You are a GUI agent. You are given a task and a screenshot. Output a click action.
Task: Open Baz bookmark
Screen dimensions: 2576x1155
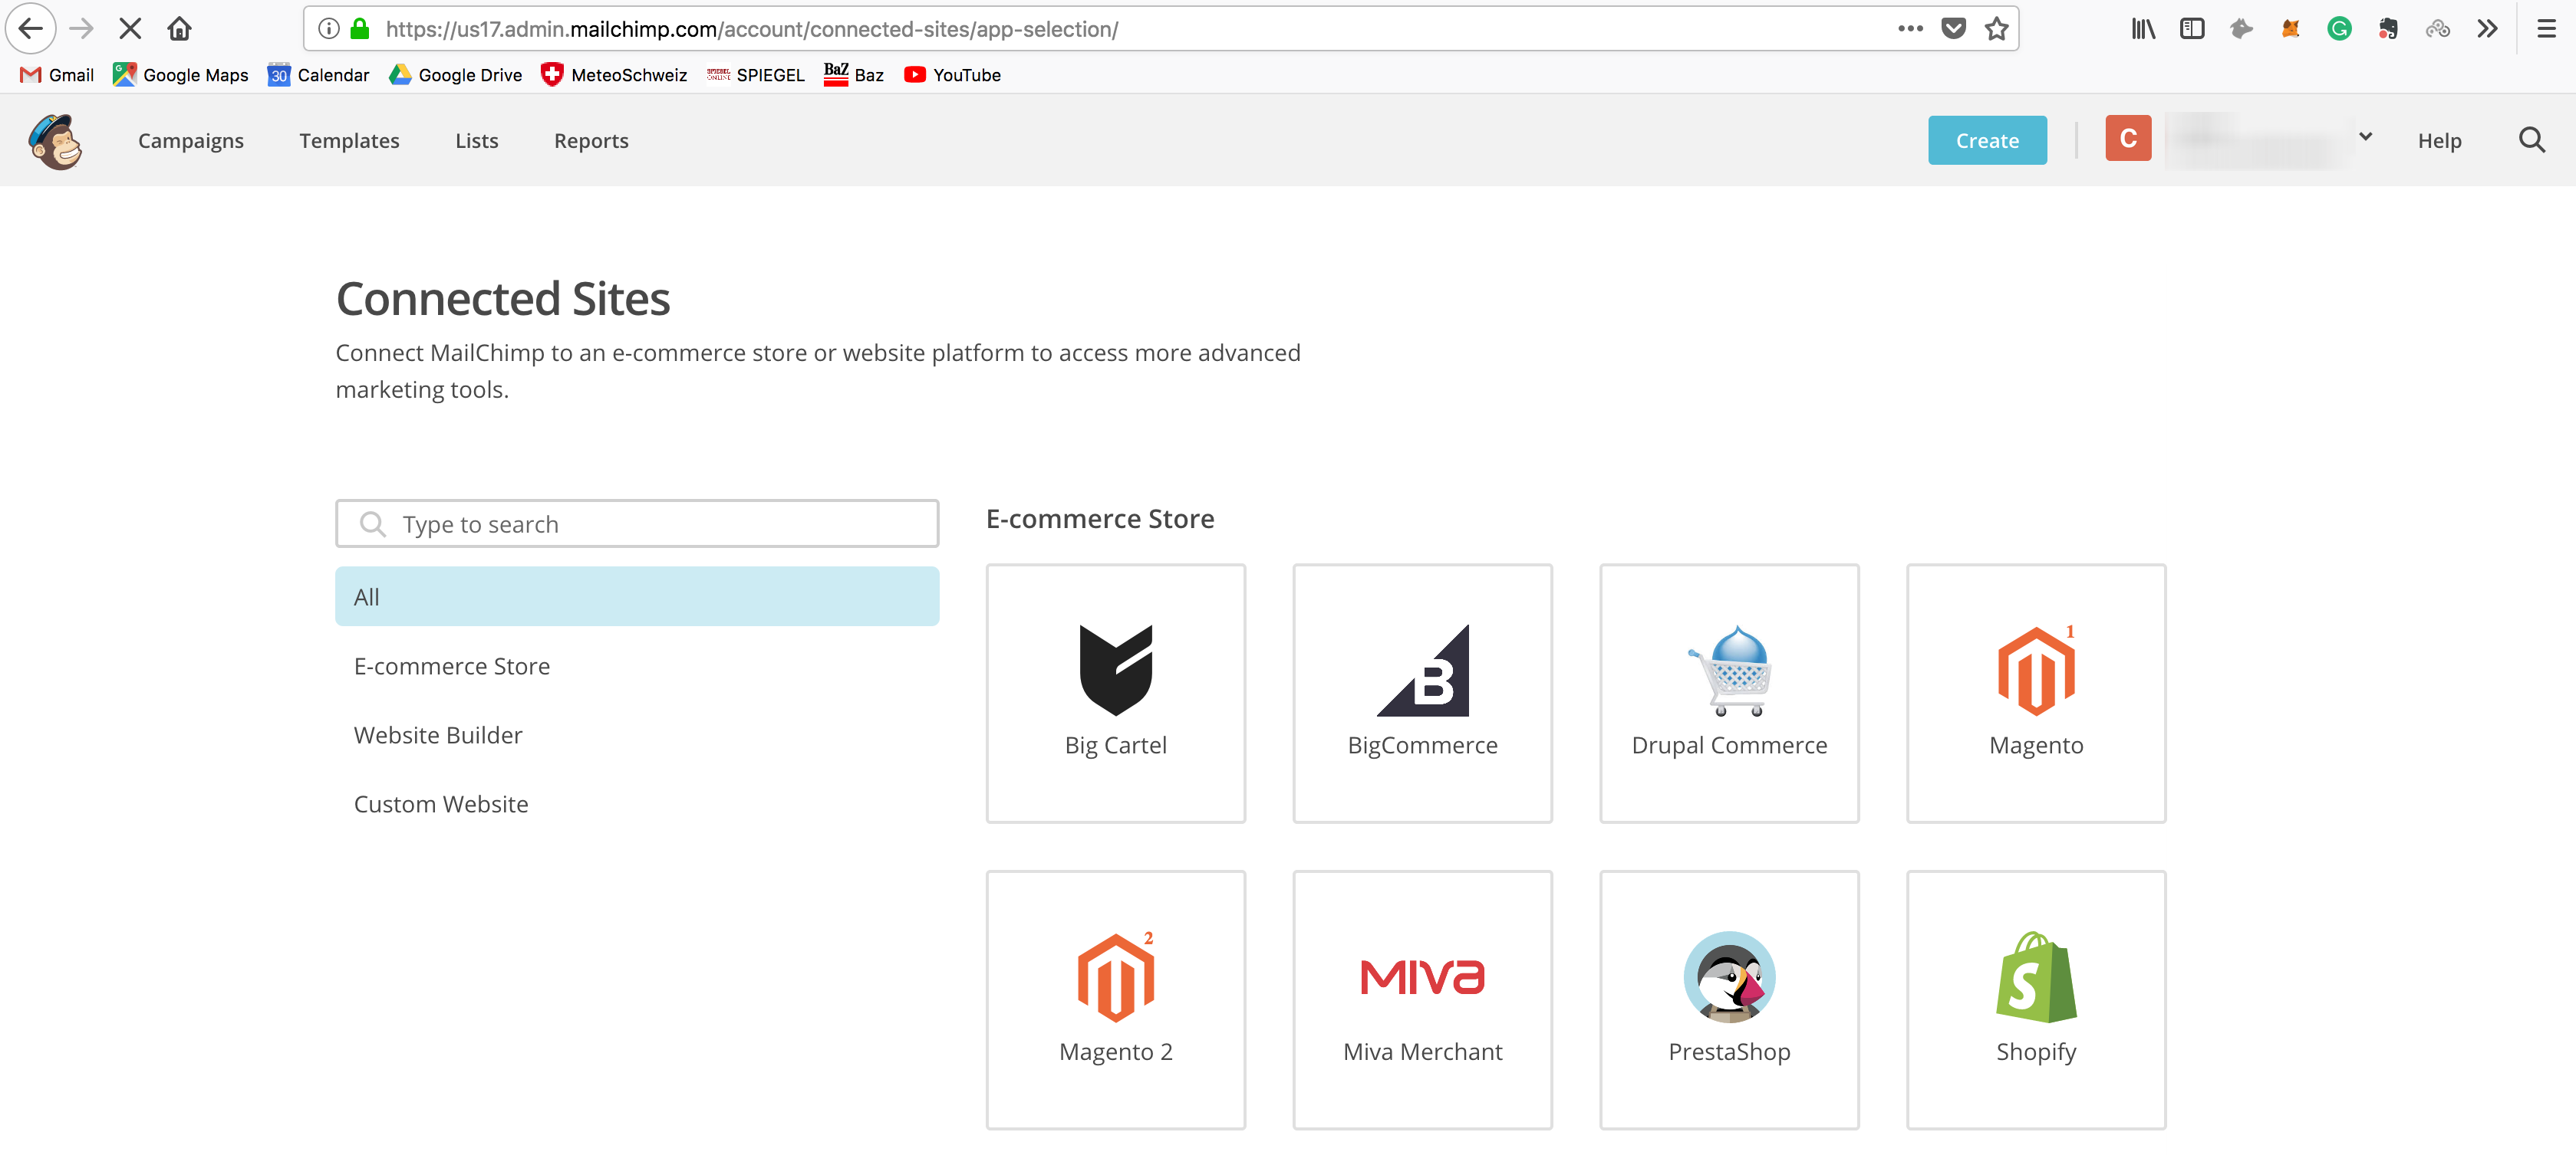854,75
